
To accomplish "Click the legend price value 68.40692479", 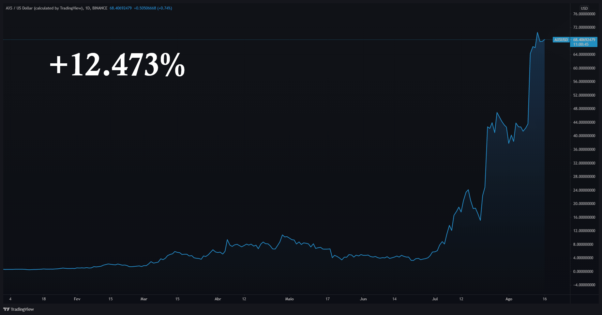I will click(121, 8).
